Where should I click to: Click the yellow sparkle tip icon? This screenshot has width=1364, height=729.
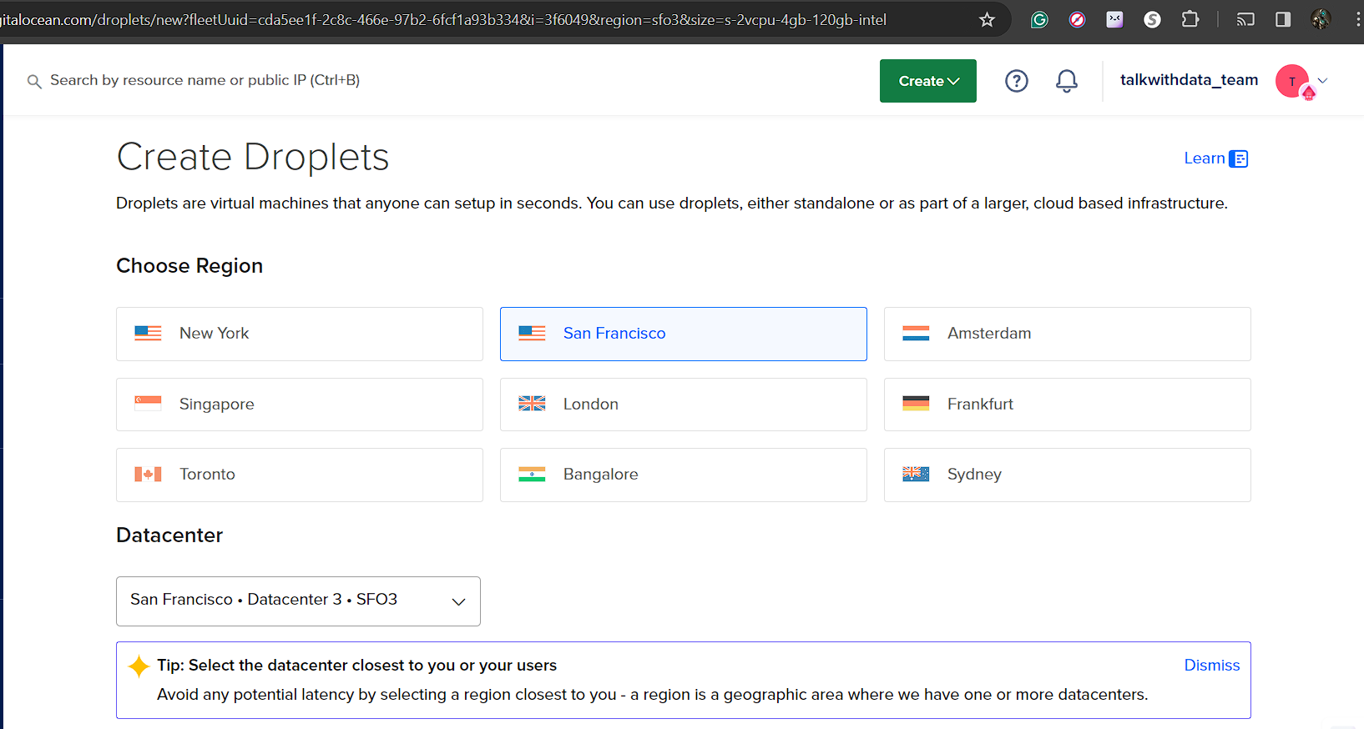139,666
